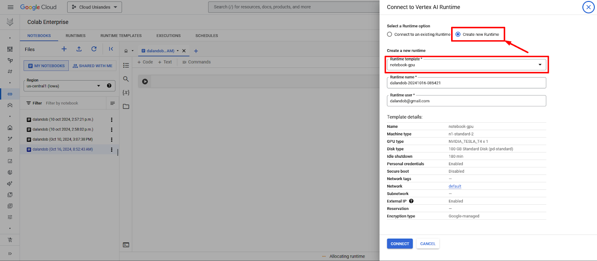Switch to the Runtimes tab
This screenshot has width=597, height=261.
click(x=76, y=36)
